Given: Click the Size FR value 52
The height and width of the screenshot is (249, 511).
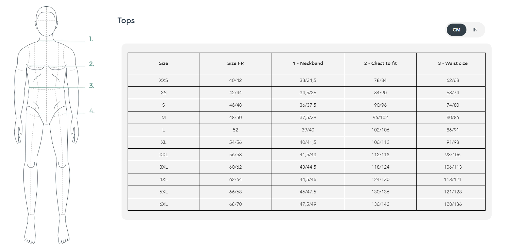Looking at the screenshot, I should coord(235,130).
